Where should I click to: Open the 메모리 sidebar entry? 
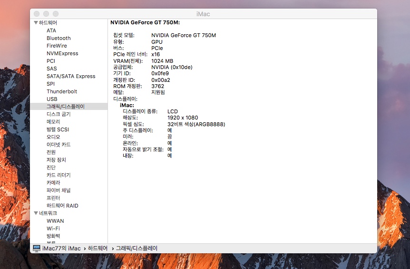click(53, 122)
